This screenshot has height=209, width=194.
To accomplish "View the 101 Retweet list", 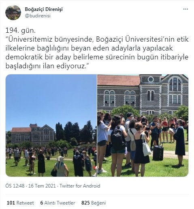I will tap(20, 203).
